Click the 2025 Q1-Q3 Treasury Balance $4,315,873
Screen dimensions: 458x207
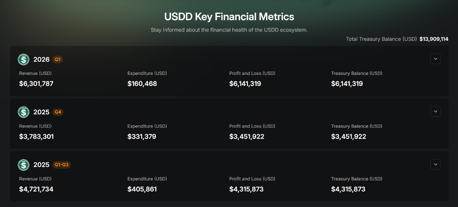coord(348,189)
